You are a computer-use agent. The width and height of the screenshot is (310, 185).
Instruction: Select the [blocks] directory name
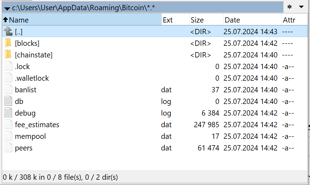tap(27, 43)
